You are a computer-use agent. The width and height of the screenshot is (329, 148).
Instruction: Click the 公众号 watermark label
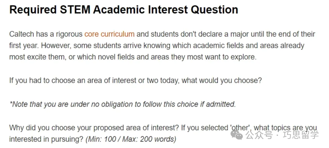[x=259, y=135]
